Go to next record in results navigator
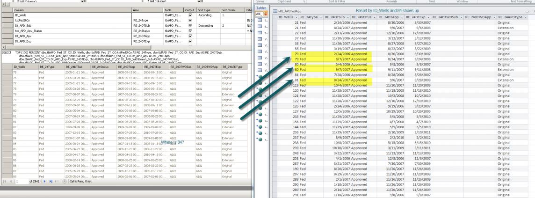Screen dimensions: 535x198 (x=45, y=181)
